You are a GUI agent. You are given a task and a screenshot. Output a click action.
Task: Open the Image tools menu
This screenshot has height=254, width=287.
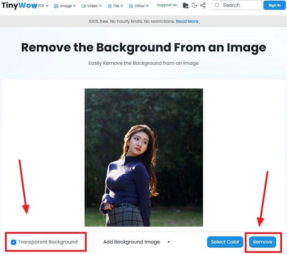tap(65, 6)
